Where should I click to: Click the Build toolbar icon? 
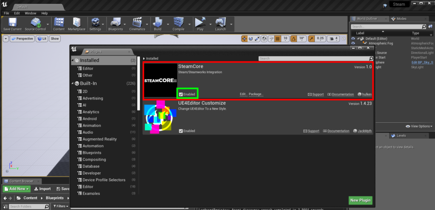coord(158,24)
